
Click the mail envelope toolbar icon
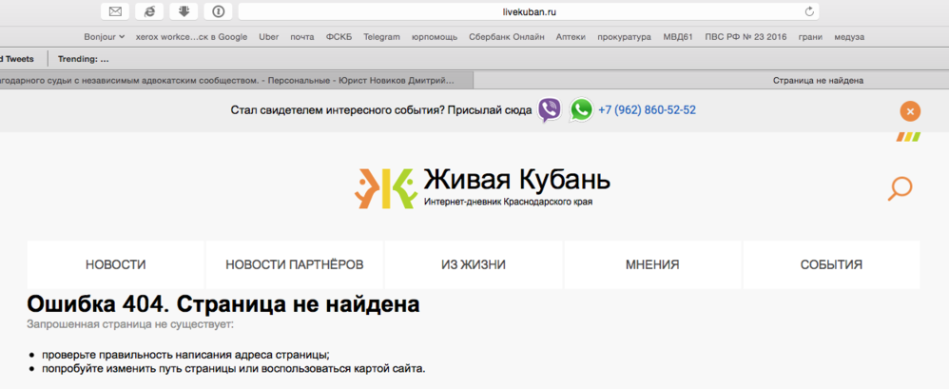click(115, 11)
